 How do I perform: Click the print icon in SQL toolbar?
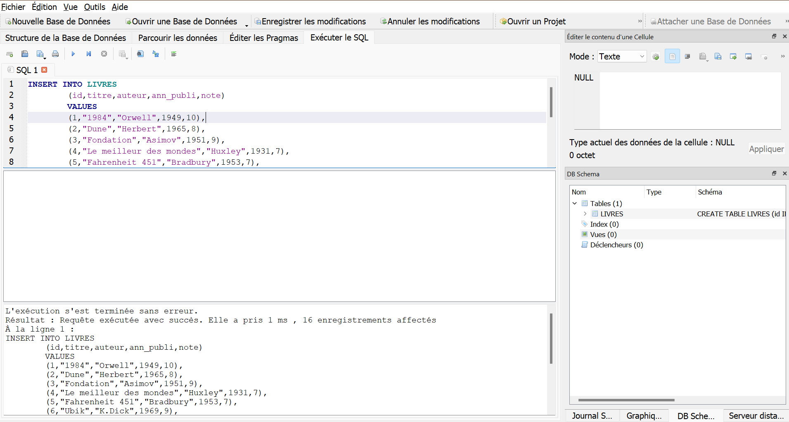point(55,54)
